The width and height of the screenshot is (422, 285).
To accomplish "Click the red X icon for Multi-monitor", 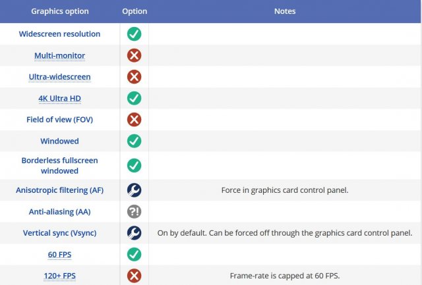I will pyautogui.click(x=134, y=56).
